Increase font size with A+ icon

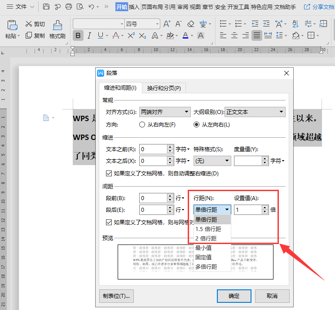click(x=167, y=24)
